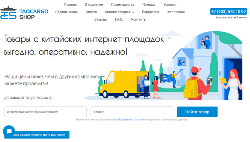Open О компании menu item
The height and width of the screenshot is (142, 250).
point(94,5)
